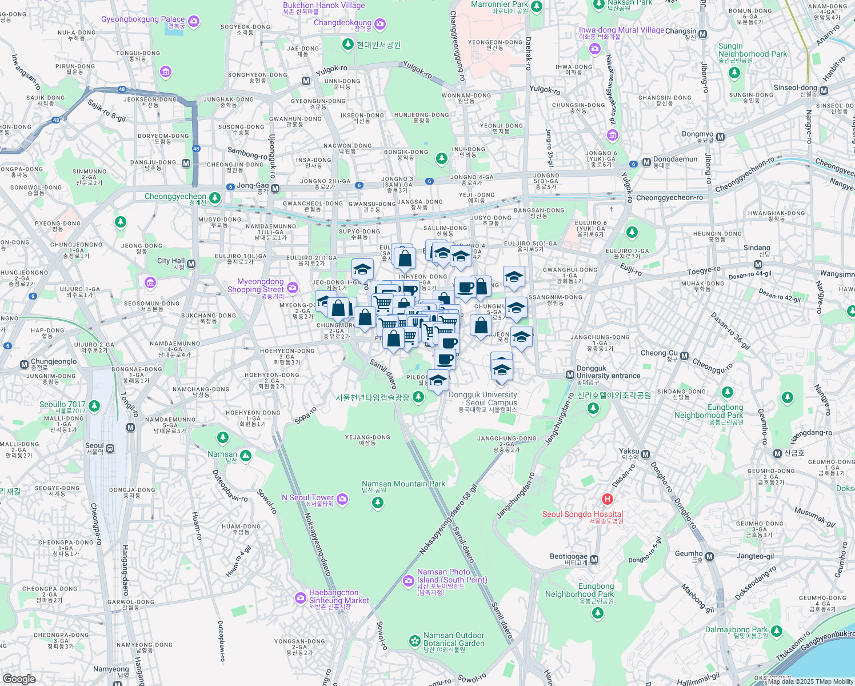Click 'Seoullo 7017' text label
The width and height of the screenshot is (855, 686).
(x=62, y=404)
